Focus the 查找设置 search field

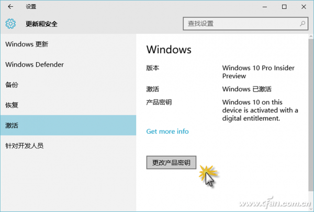(x=245, y=23)
